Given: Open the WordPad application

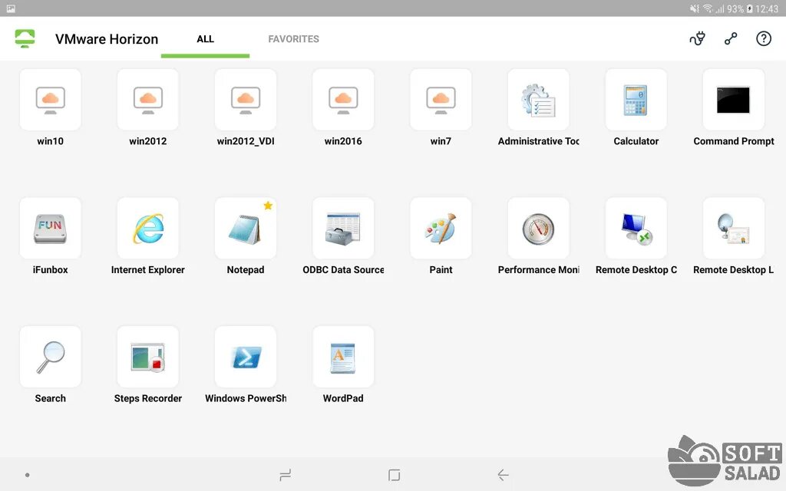Looking at the screenshot, I should 343,357.
